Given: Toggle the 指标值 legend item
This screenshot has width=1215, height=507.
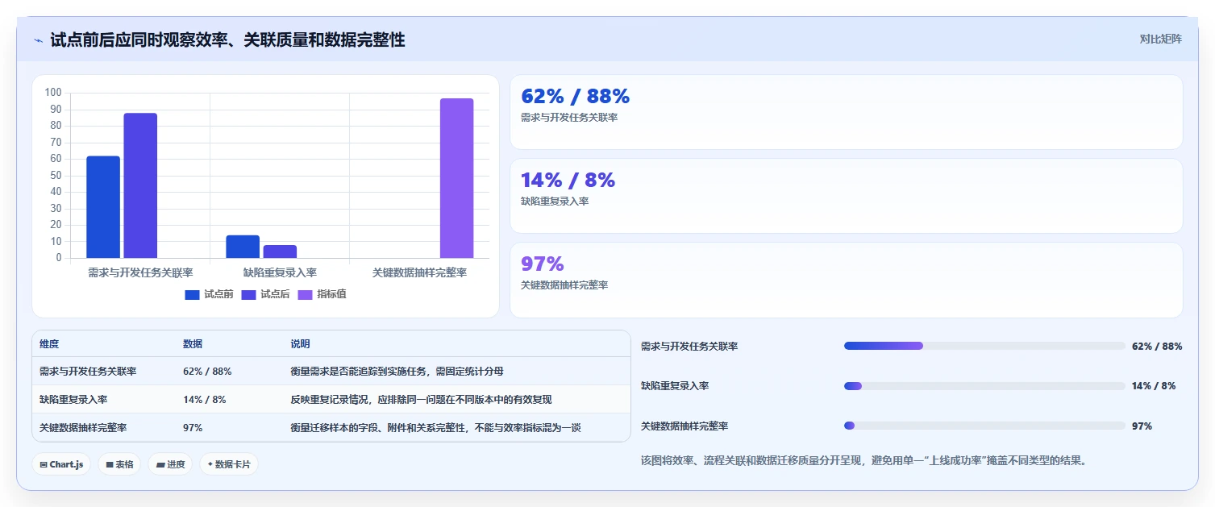Looking at the screenshot, I should [322, 294].
